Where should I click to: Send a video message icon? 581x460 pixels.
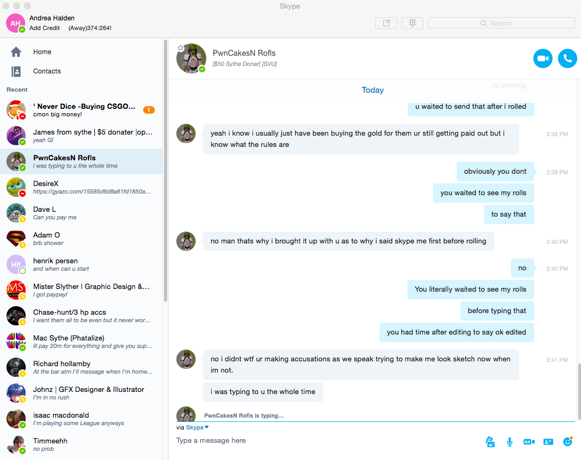[529, 441]
